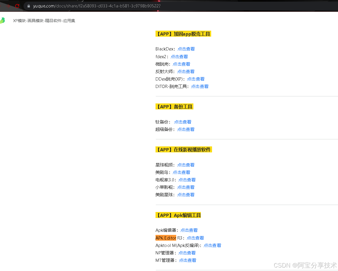The width and height of the screenshot is (338, 271).
Task: Click heading 【APP】备份工具
Action: click(174, 107)
